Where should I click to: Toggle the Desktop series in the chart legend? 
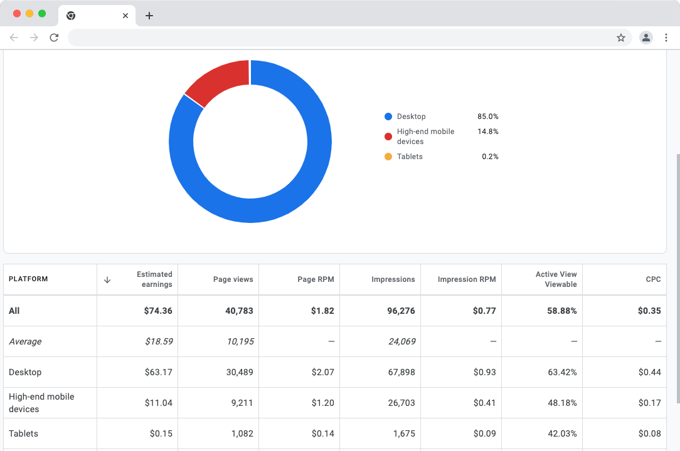point(411,116)
